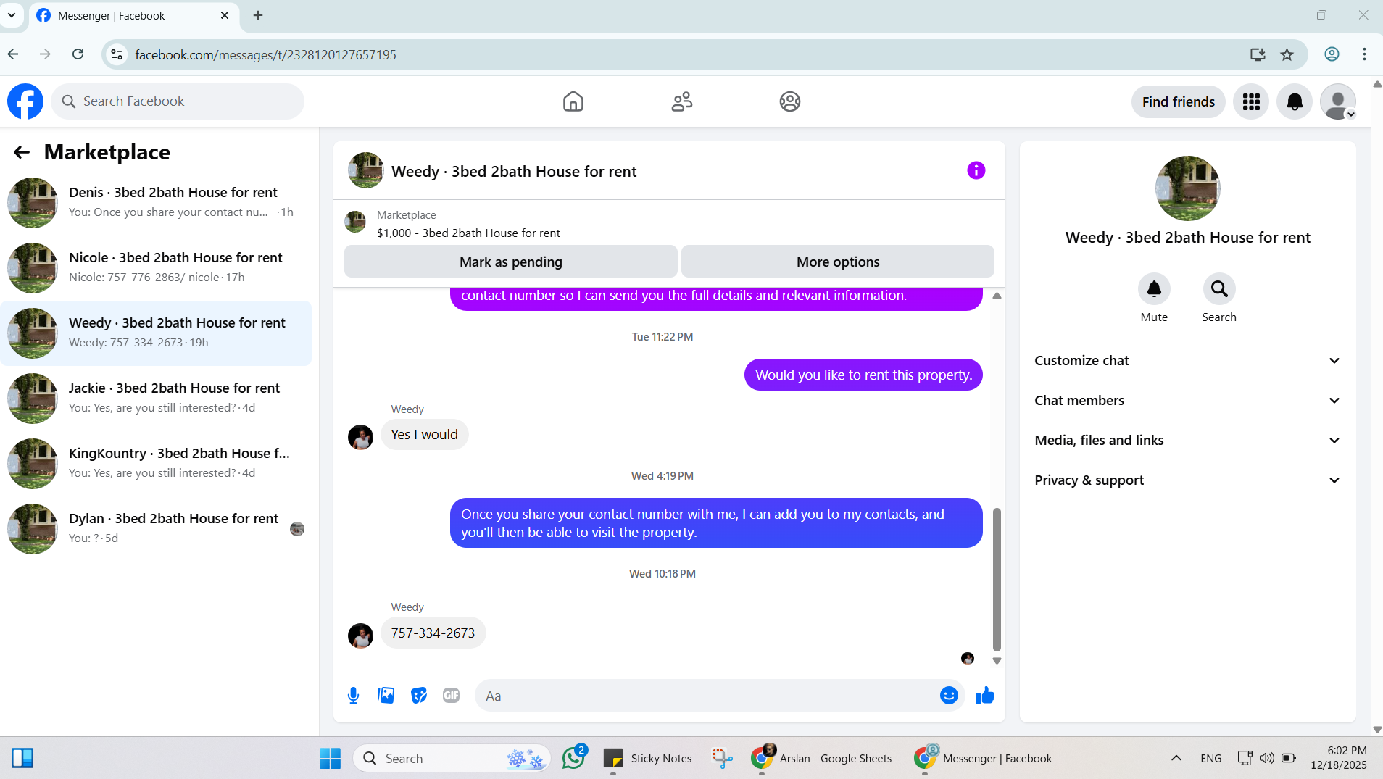Expand Media, files and links section
This screenshot has height=779, width=1383.
[1187, 440]
